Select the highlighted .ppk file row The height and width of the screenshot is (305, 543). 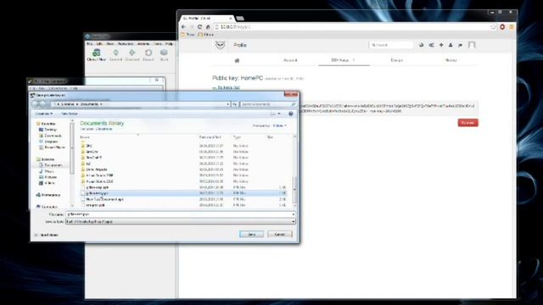pyautogui.click(x=183, y=193)
